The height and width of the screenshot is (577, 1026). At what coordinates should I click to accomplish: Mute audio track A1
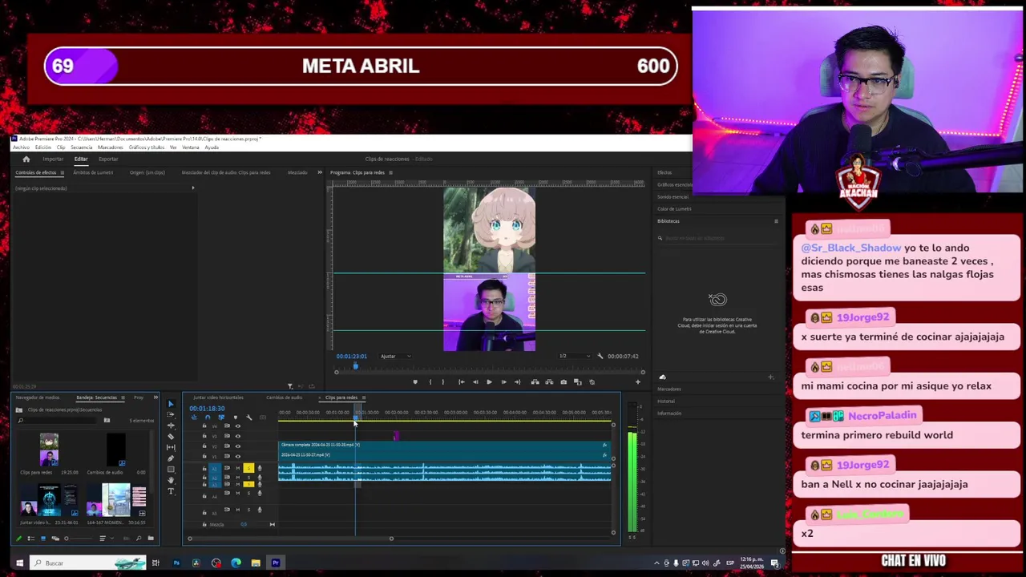(237, 468)
